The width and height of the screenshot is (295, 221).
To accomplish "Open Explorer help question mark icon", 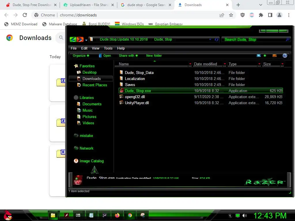I will (x=285, y=56).
